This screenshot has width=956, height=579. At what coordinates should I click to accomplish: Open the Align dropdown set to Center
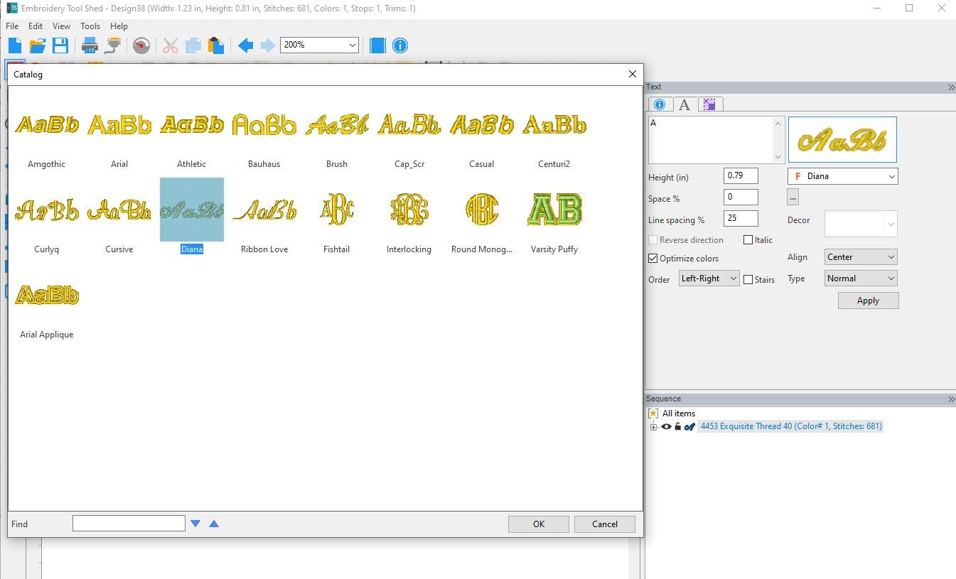pyautogui.click(x=860, y=256)
